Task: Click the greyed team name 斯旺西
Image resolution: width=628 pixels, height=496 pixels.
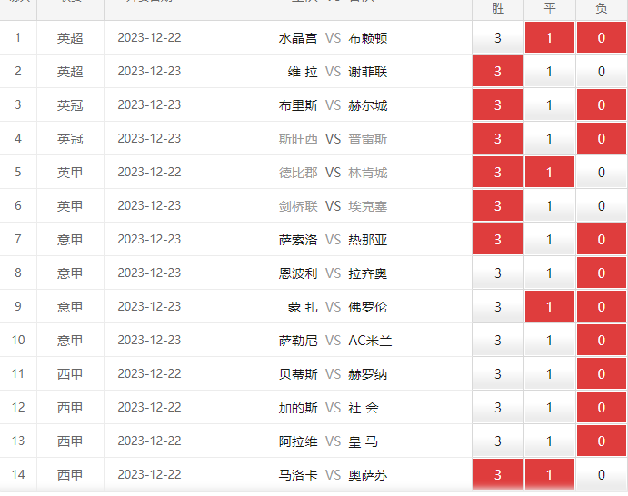Action: (298, 139)
